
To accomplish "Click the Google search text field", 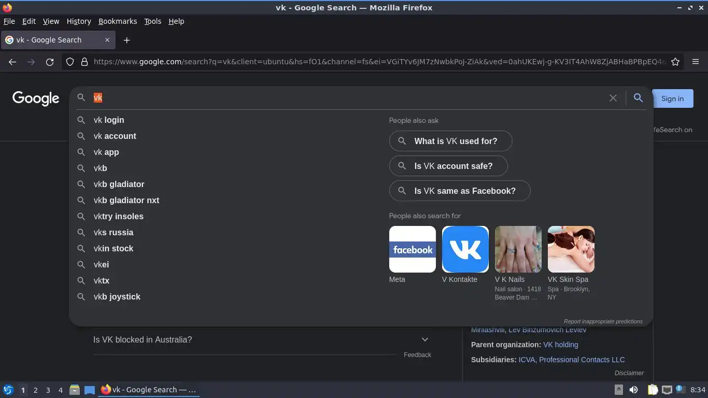I will point(347,98).
